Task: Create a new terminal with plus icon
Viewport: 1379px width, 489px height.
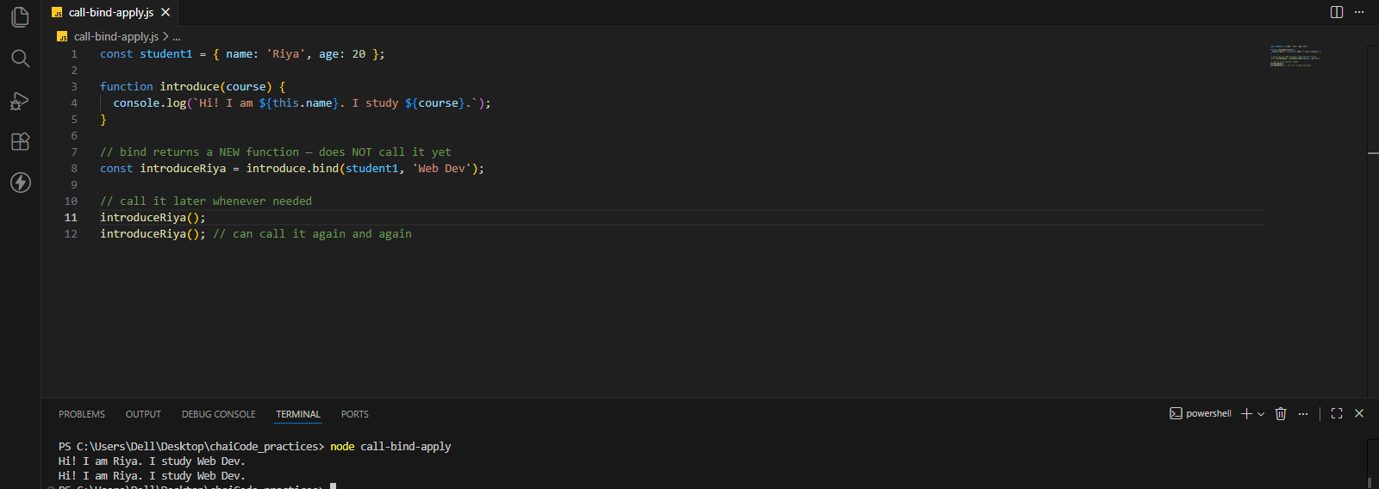Action: (x=1246, y=414)
